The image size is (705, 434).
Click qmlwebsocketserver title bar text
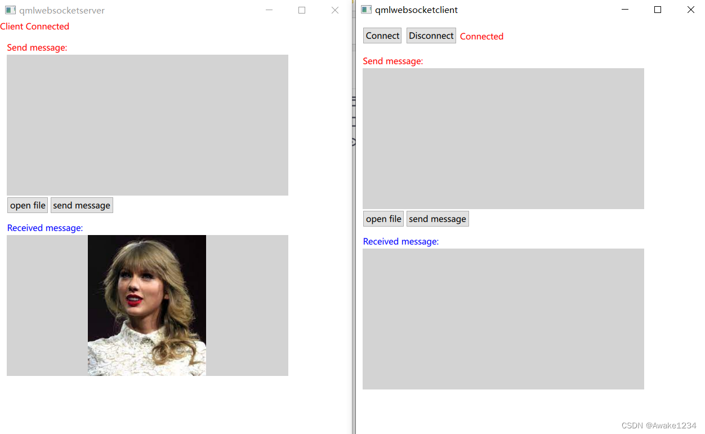[x=62, y=10]
